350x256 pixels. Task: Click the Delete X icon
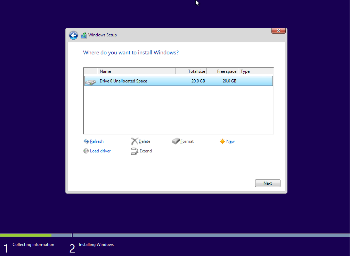click(135, 141)
